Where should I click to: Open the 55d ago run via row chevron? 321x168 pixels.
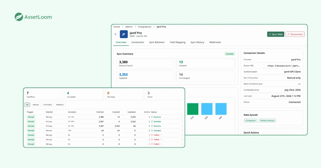click(x=182, y=121)
